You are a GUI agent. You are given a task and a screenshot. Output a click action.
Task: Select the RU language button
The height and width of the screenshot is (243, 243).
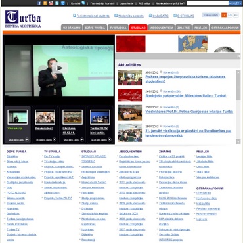pyautogui.click(x=236, y=15)
